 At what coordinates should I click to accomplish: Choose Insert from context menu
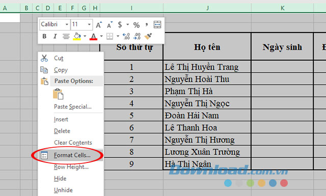pyautogui.click(x=71, y=119)
